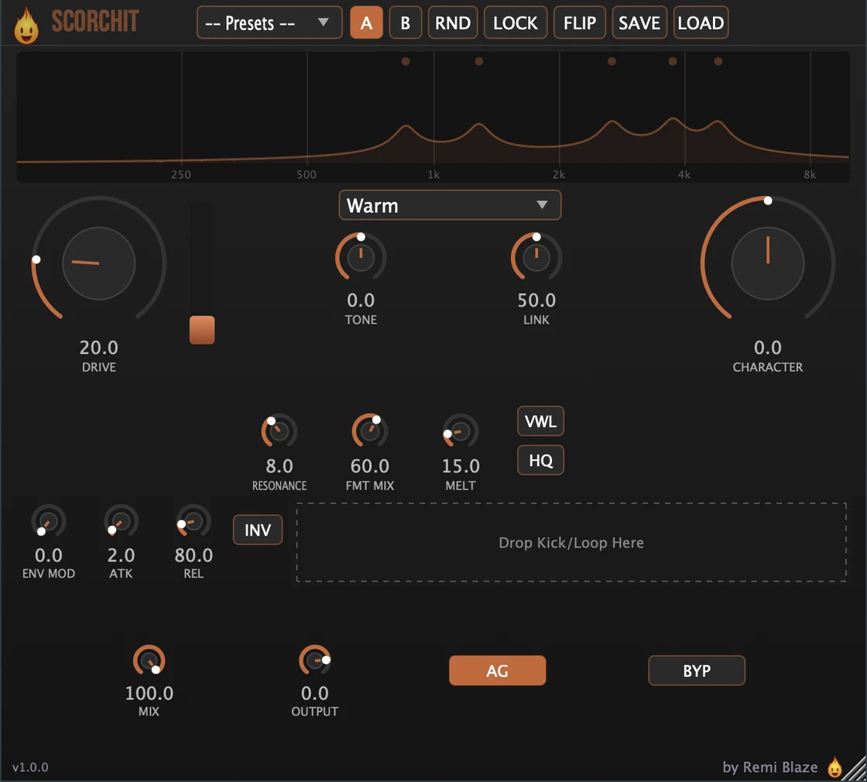
Task: Click the Warm dropdown arrow
Action: pos(542,205)
